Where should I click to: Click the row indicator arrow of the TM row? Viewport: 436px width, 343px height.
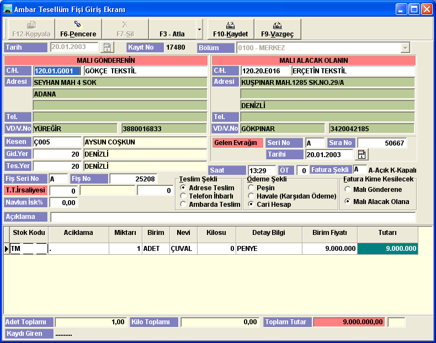coord(7,249)
